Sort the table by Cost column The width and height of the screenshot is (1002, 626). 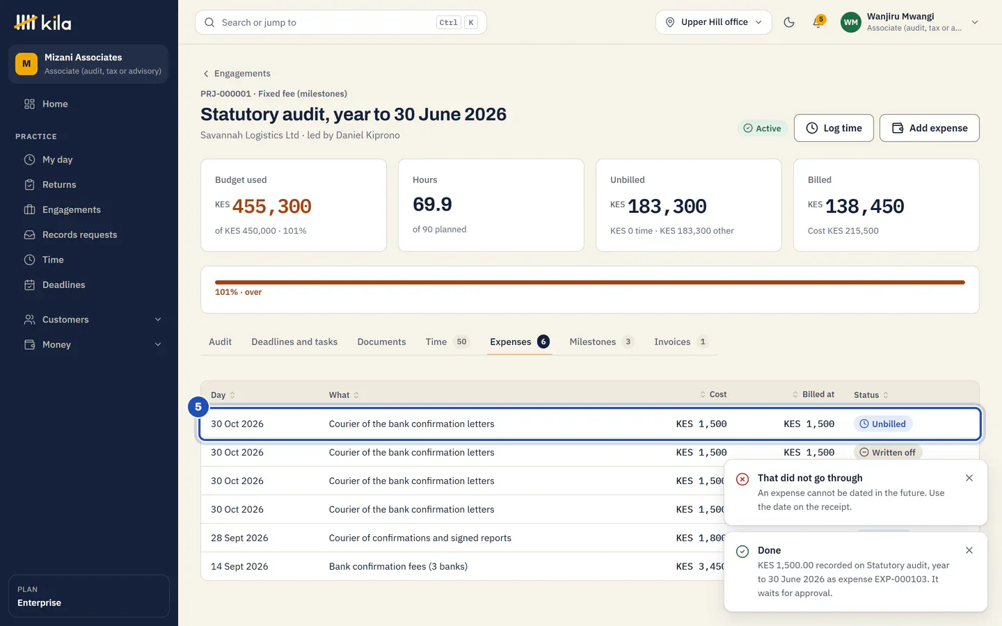(x=713, y=394)
